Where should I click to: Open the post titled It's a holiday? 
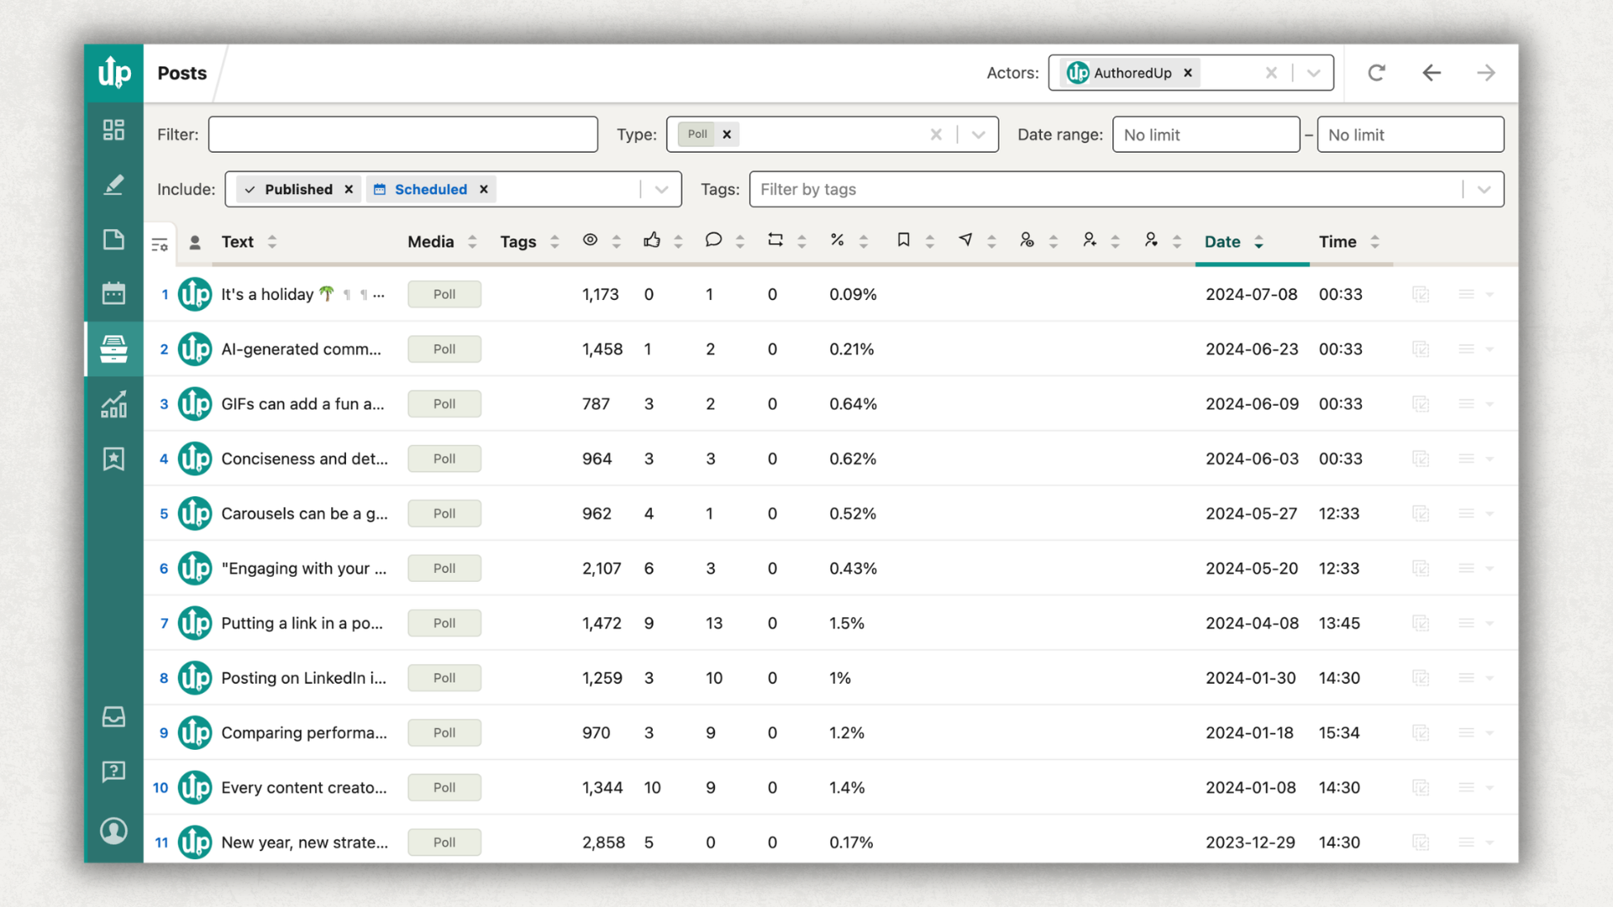click(269, 294)
